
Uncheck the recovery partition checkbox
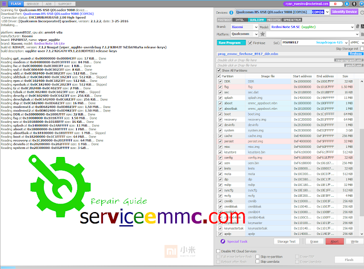(220, 119)
